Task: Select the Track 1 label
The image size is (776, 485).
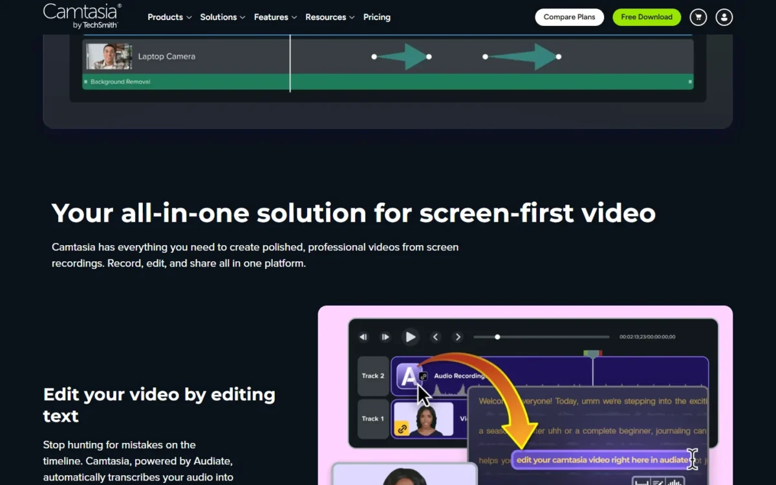Action: point(373,418)
